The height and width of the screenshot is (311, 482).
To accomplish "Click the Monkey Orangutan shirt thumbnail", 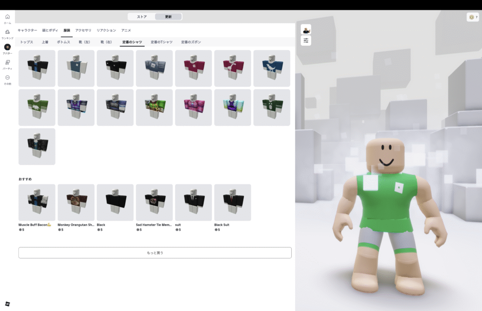I will click(76, 202).
